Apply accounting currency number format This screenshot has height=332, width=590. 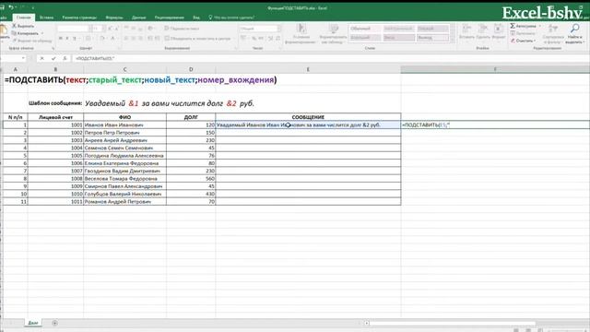pyautogui.click(x=243, y=38)
